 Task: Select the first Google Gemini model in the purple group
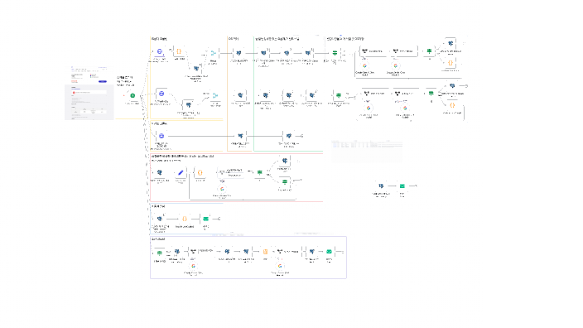point(193,266)
